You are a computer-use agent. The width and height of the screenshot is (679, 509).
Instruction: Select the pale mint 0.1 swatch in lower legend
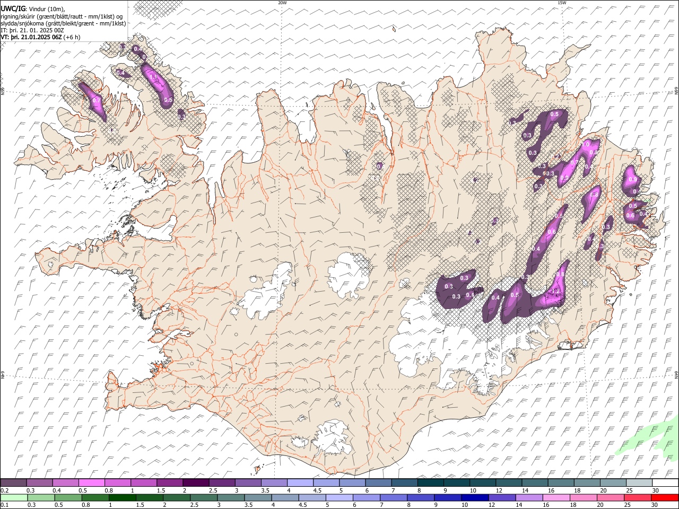pos(14,497)
